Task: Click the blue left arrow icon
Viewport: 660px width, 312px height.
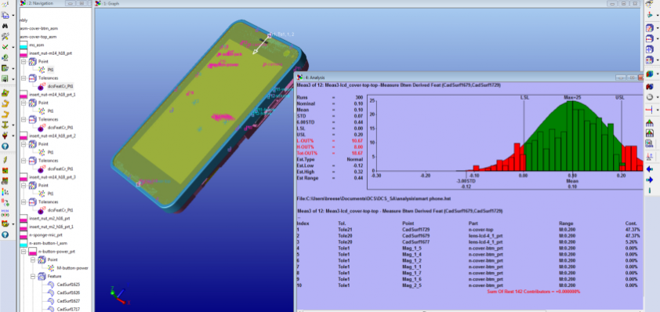Action: pos(649,169)
